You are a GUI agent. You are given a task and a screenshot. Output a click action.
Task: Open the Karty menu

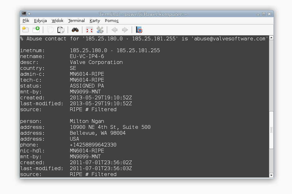click(x=95, y=21)
